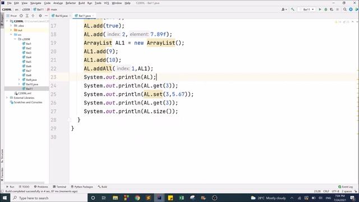Viewport: 359px width, 202px height.
Task: Close the Bai11.java editor tab
Action: [x=93, y=16]
